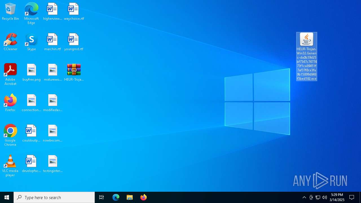Viewport: 361px width, 203px height.
Task: Open the clock showing 5:29 PM
Action: (x=337, y=197)
